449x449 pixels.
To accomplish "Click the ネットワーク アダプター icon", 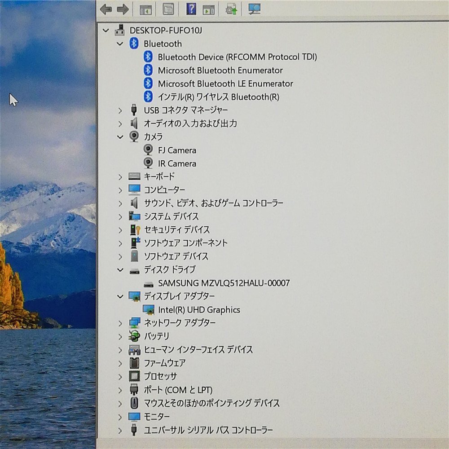I will pos(134,323).
